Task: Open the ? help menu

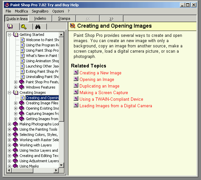Action: [69, 11]
